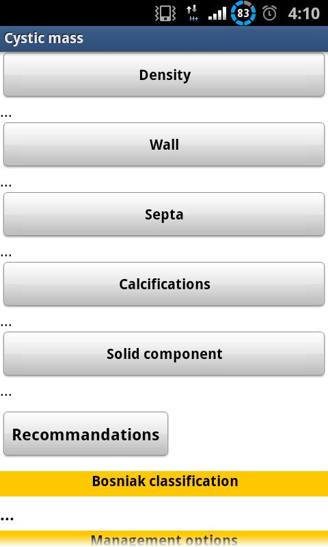Tap the alarm clock status icon
Screen dimensions: 328x547
click(x=269, y=14)
